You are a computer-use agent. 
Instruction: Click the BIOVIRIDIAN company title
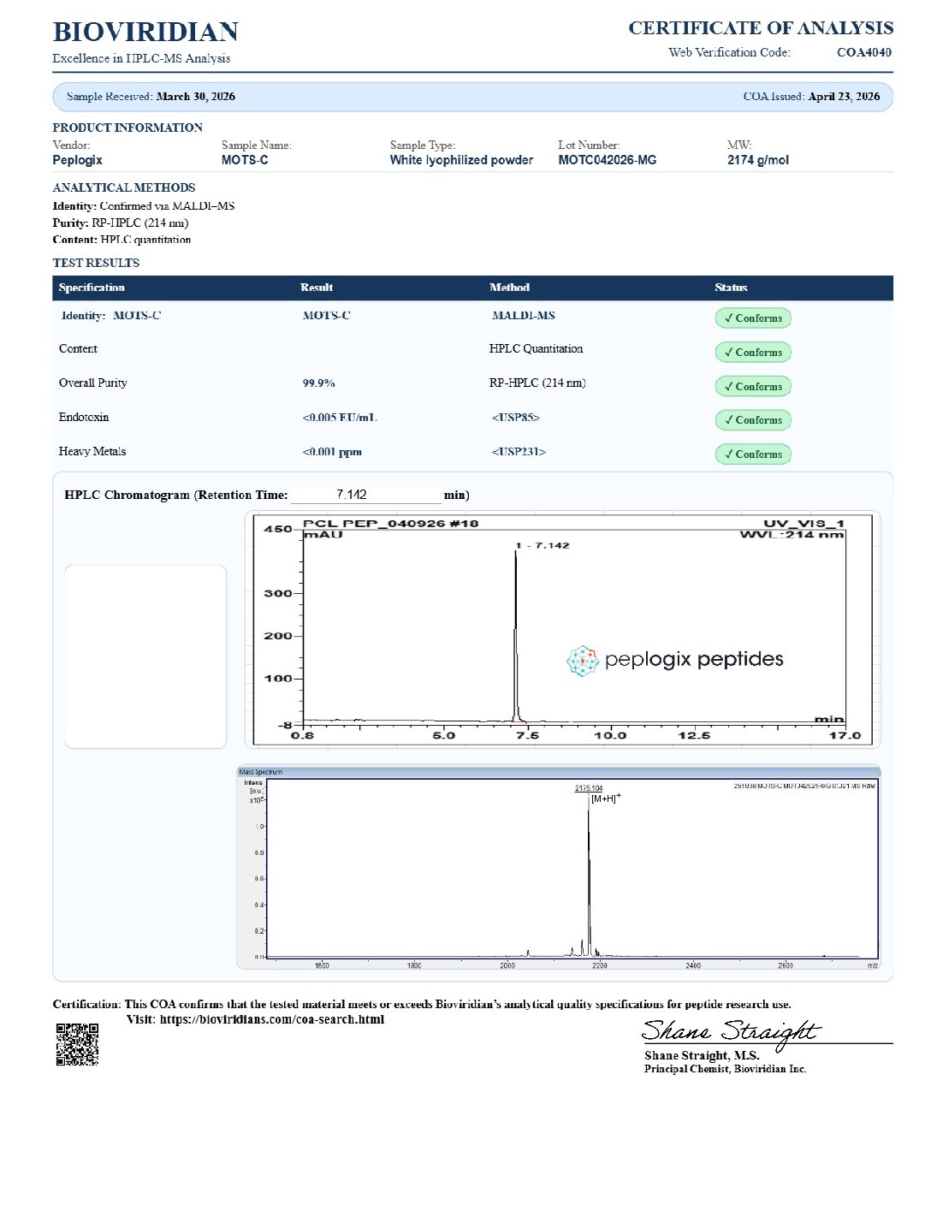(x=145, y=32)
